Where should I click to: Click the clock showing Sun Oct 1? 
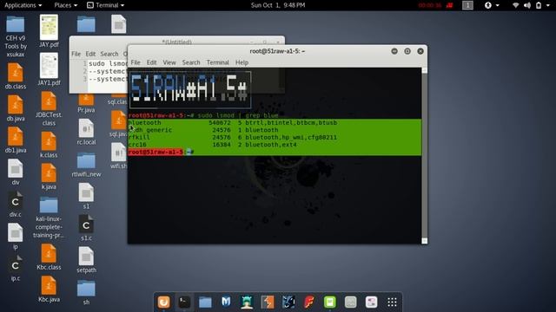pos(278,5)
